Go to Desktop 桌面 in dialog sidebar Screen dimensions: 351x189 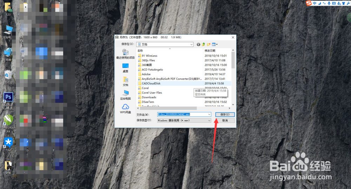pos(125,68)
